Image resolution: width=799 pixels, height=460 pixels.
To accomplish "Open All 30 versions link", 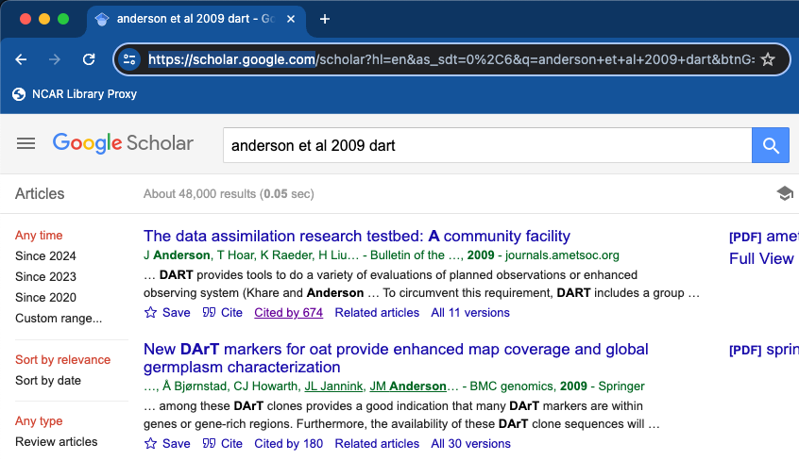I will 470,443.
